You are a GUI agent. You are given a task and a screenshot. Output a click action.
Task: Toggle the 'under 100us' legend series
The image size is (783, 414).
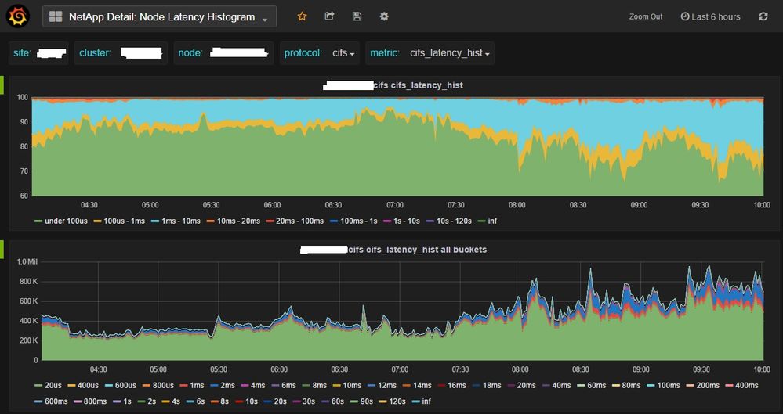[66, 221]
